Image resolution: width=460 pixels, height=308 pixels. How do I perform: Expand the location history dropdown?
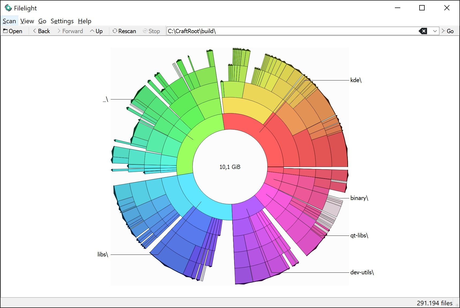(x=435, y=31)
